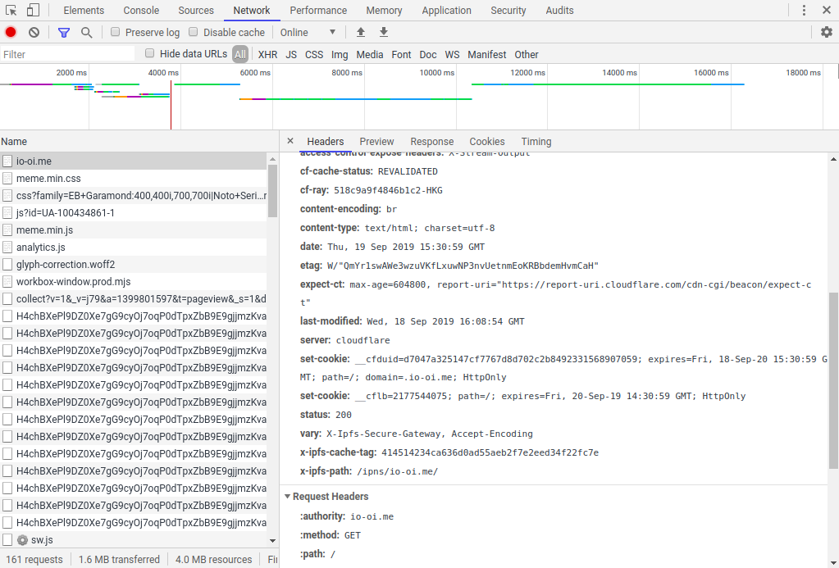Import HAR file with upload arrow

(x=361, y=32)
